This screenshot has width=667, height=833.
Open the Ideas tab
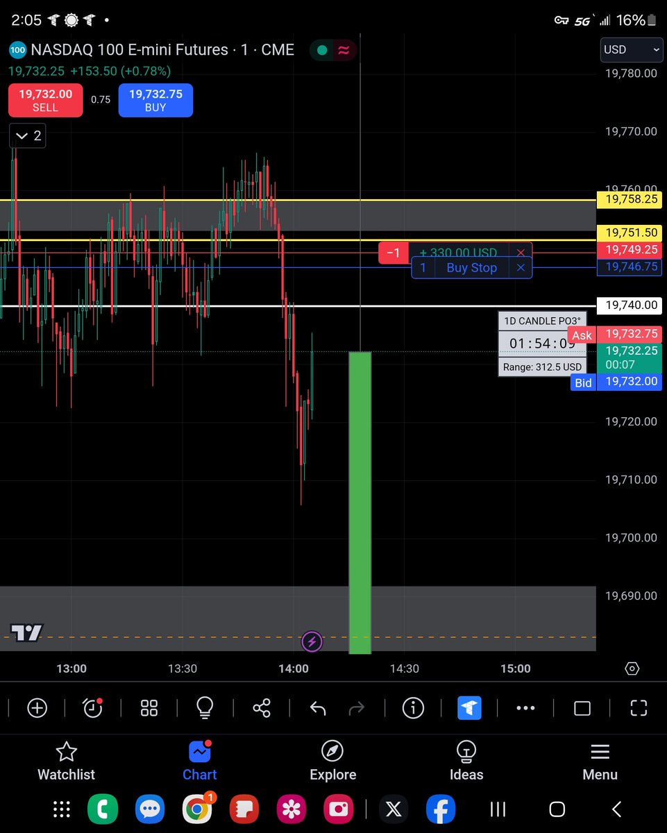(466, 762)
